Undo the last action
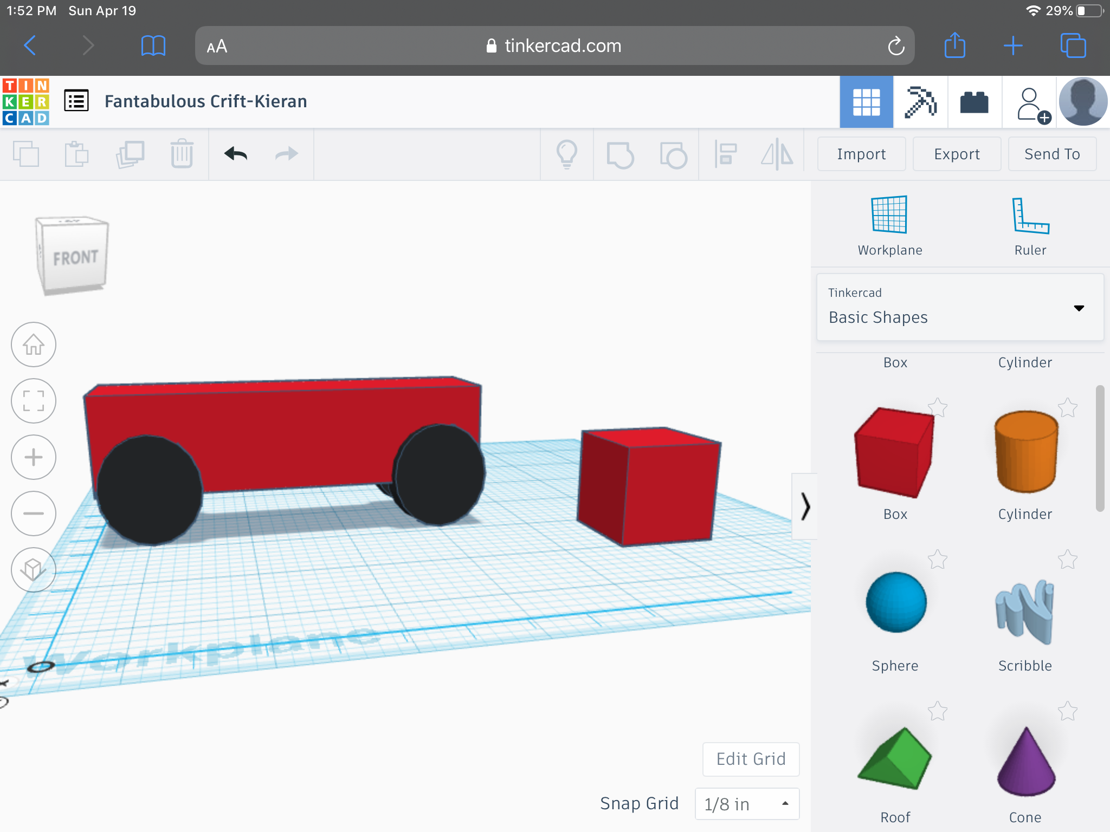Screen dimensions: 1110x832 pos(236,154)
